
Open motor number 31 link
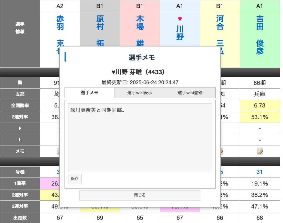[x=260, y=172]
